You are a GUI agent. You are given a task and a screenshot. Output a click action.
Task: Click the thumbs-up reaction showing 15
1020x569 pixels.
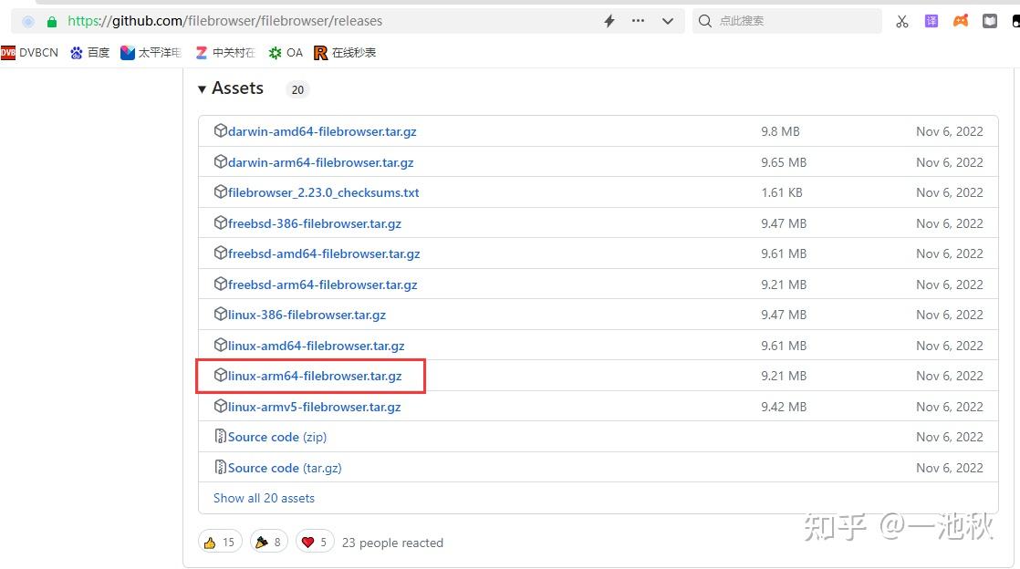(219, 541)
